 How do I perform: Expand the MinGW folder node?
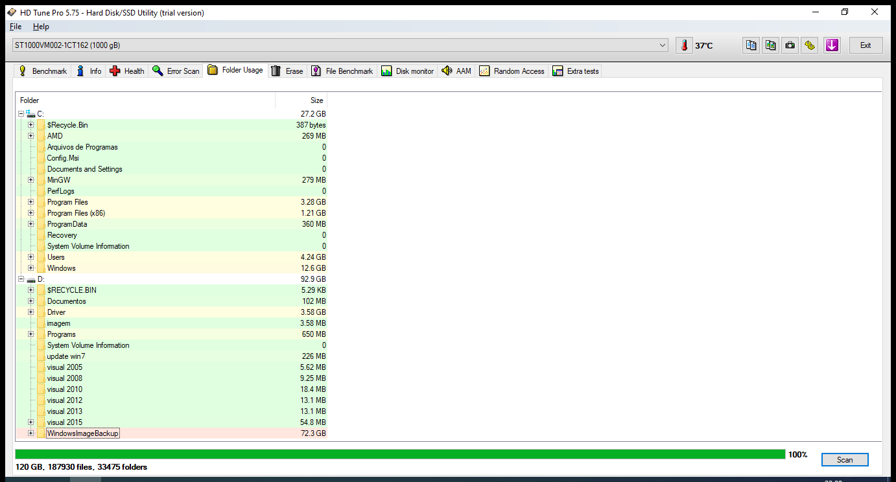pos(30,180)
